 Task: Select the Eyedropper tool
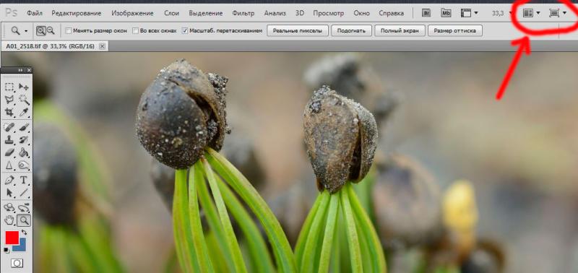24,112
